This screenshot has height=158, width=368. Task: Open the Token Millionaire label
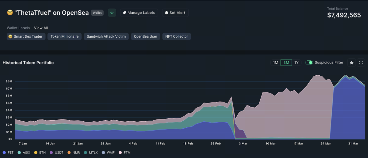[x=64, y=36]
